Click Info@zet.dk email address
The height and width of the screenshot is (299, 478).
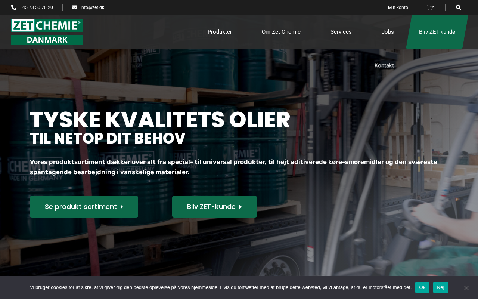[x=92, y=7]
